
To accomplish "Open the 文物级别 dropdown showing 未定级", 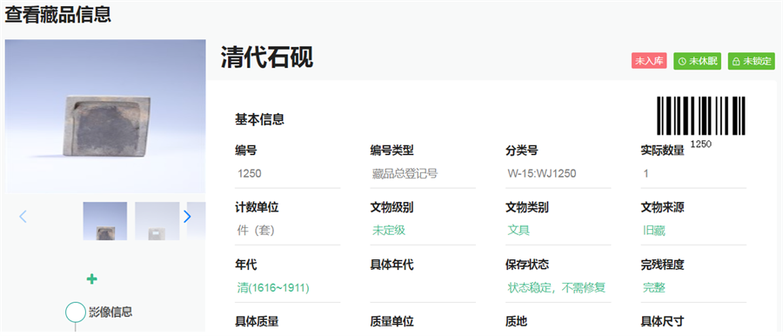I will (423, 231).
